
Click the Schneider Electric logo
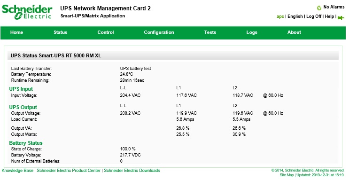[27, 12]
